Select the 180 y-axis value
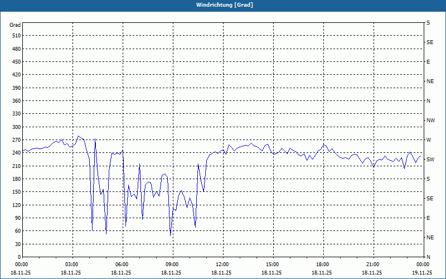 pyautogui.click(x=16, y=179)
